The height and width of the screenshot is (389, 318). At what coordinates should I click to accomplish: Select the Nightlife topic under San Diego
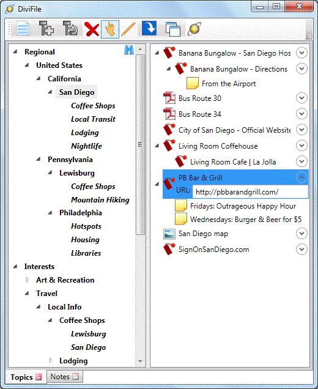pos(86,146)
